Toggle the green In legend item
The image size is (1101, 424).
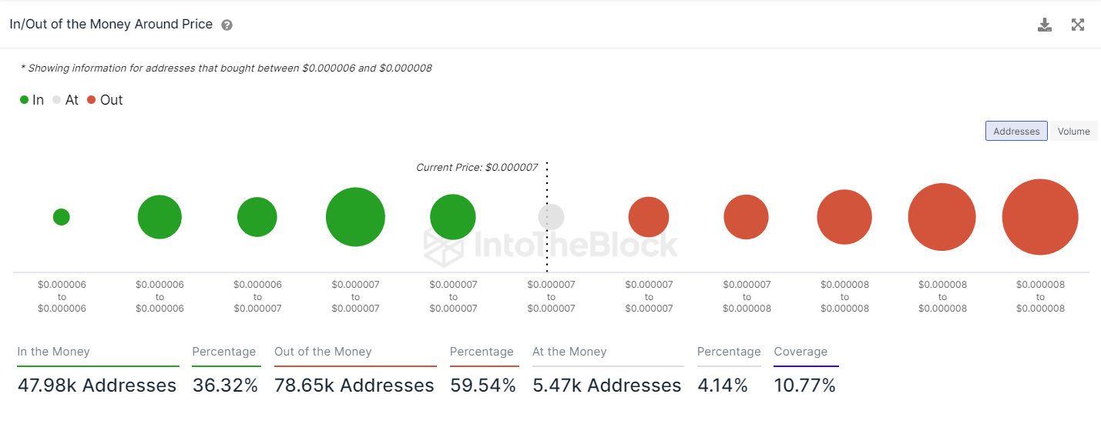coord(32,100)
